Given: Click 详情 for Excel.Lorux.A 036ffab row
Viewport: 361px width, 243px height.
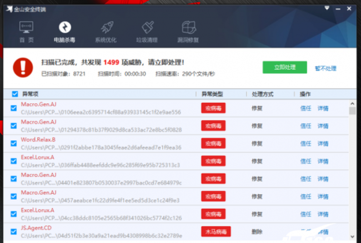Looking at the screenshot, I should click(x=323, y=161).
